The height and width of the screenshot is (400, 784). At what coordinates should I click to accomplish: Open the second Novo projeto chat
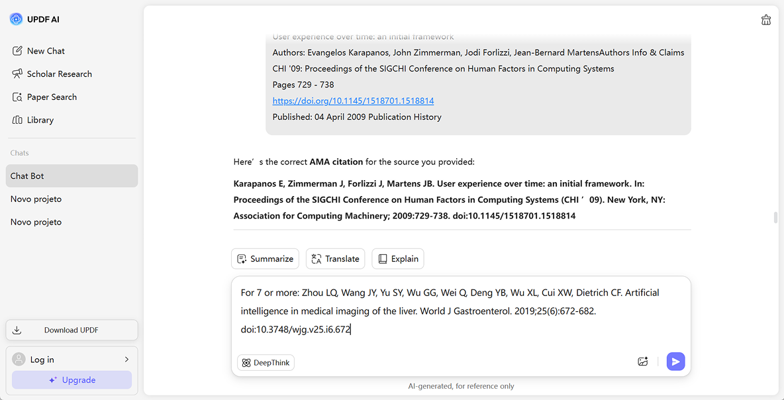[x=36, y=223]
